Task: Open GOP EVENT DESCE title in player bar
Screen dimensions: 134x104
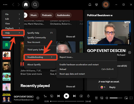Action: coord(24,97)
